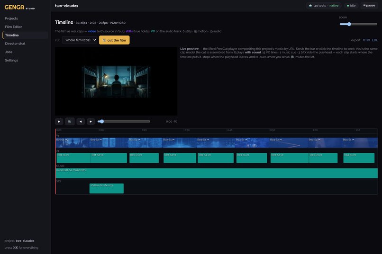Select the music:B01-S1-music.mp3 clip
Viewport: 382px width, 254px height.
pyautogui.click(x=217, y=173)
